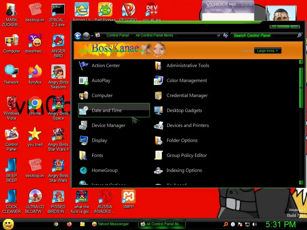Image resolution: width=307 pixels, height=230 pixels.
Task: Open Devices and Printers icon
Action: (158, 125)
